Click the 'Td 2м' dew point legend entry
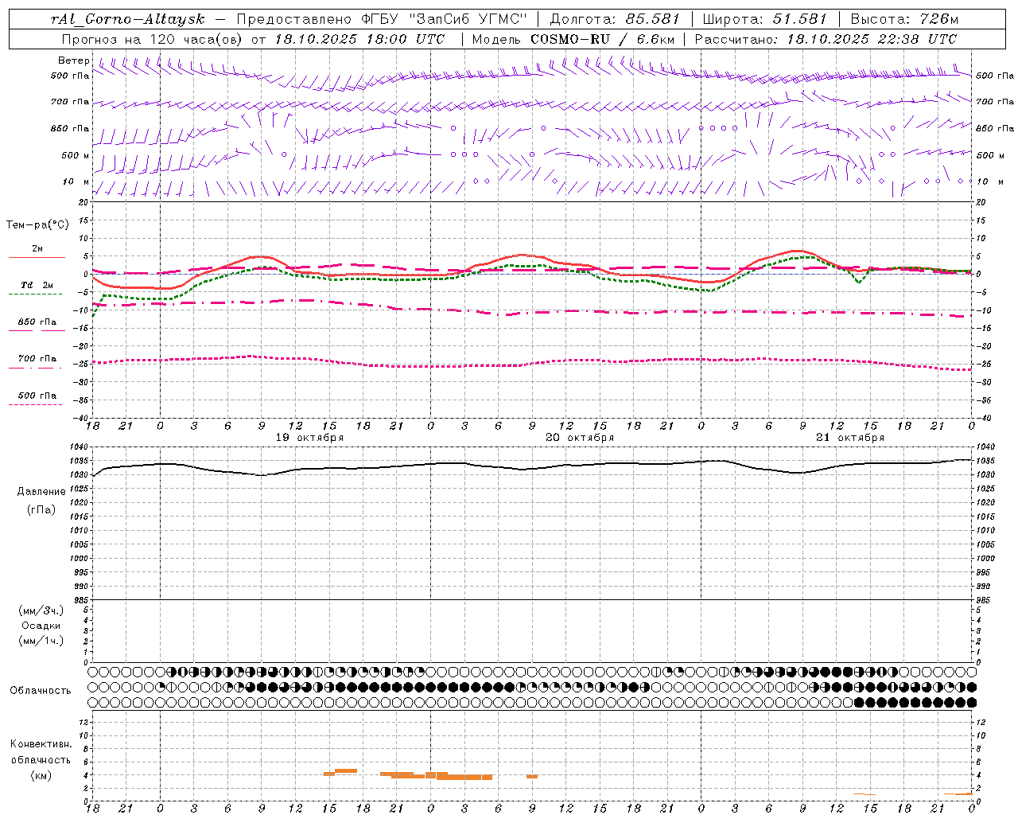Screen dimensions: 1018x815 click(x=37, y=284)
